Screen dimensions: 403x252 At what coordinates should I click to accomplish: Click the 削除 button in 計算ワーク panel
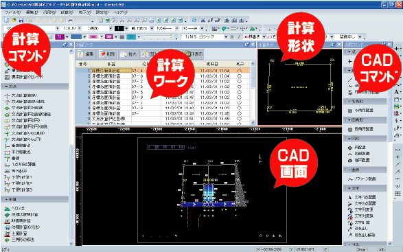tap(107, 54)
